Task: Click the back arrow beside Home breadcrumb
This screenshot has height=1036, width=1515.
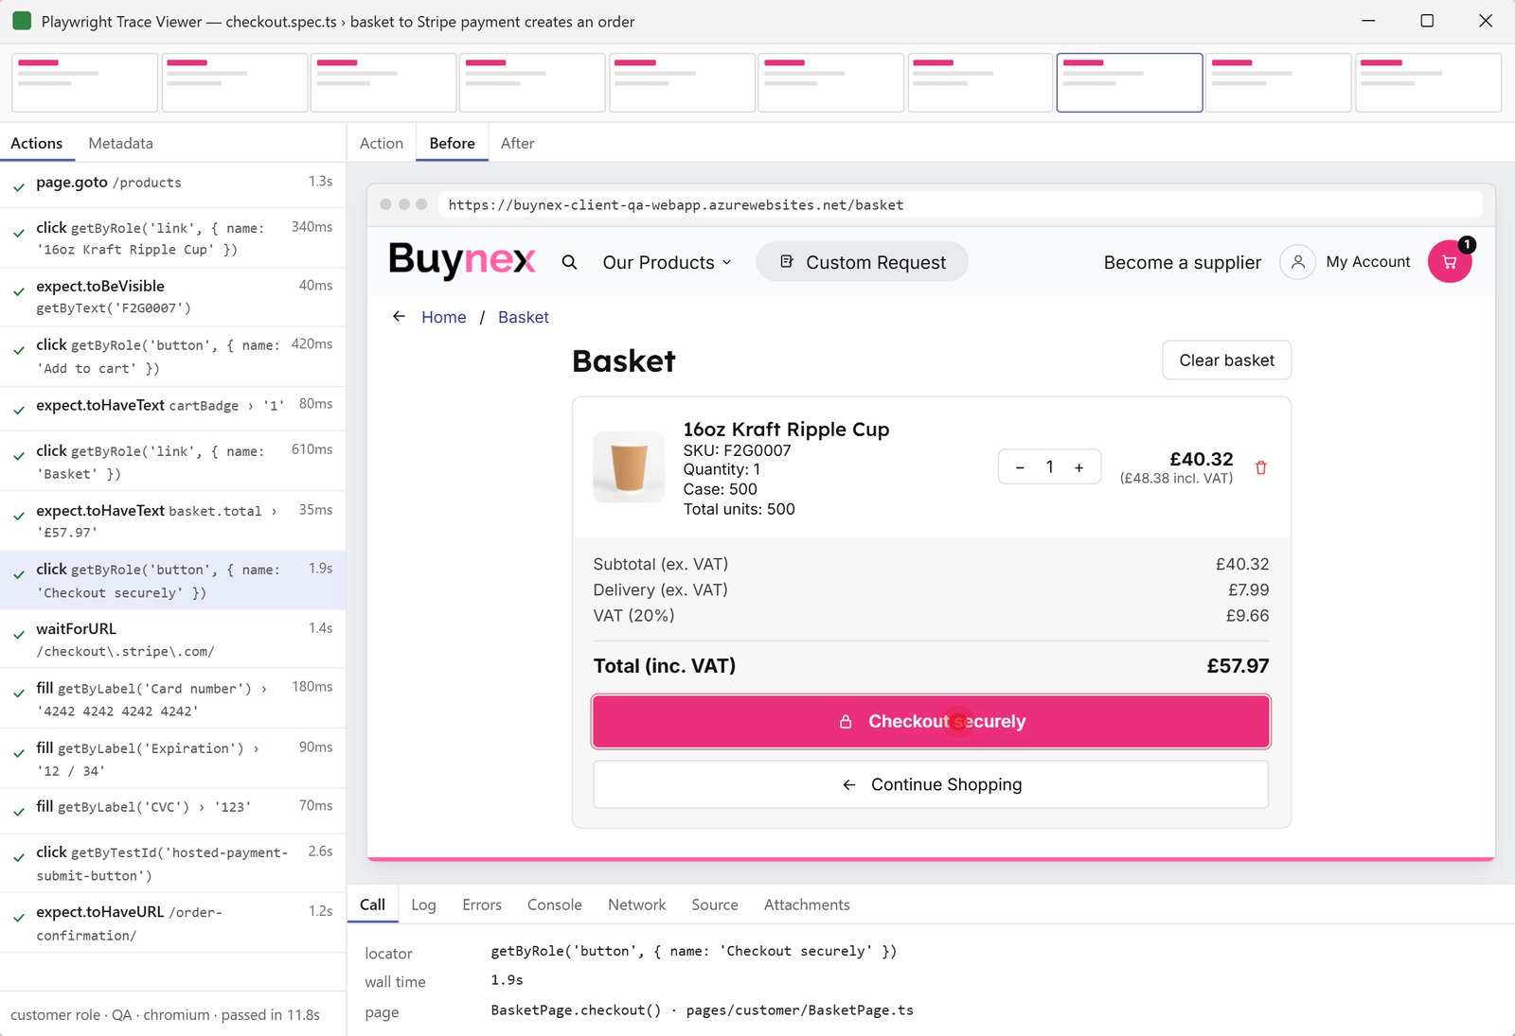Action: (x=399, y=317)
